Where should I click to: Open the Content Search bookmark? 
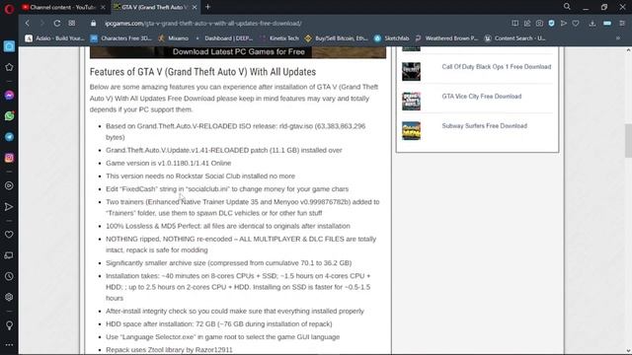click(x=515, y=38)
